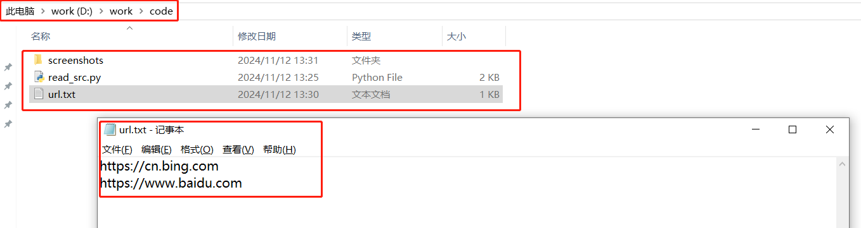Viewport: 861px width, 228px height.
Task: Click the second pin icon in sidebar
Action: tap(8, 86)
